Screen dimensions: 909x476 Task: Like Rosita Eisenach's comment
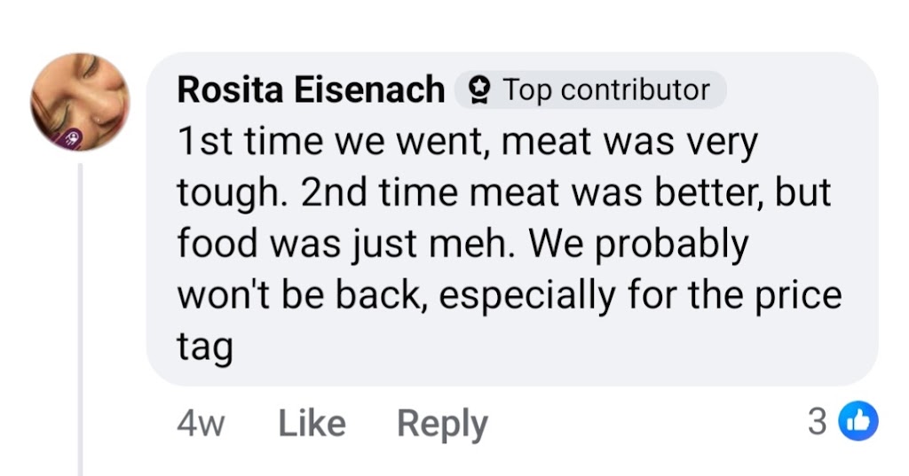click(312, 423)
